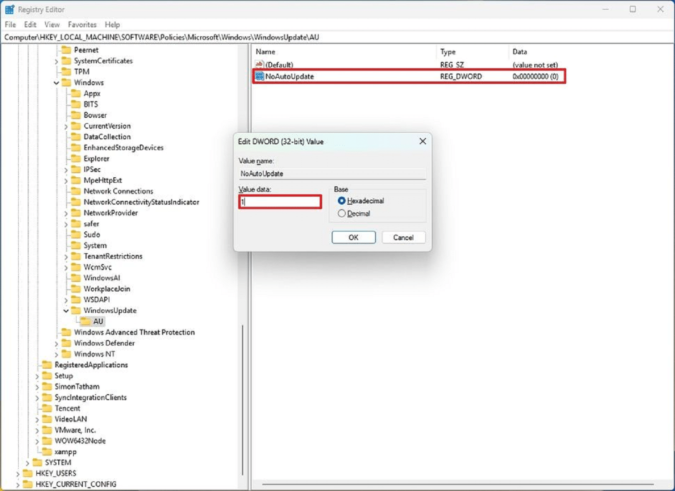
Task: Click the DataCollection folder icon
Action: [x=76, y=137]
